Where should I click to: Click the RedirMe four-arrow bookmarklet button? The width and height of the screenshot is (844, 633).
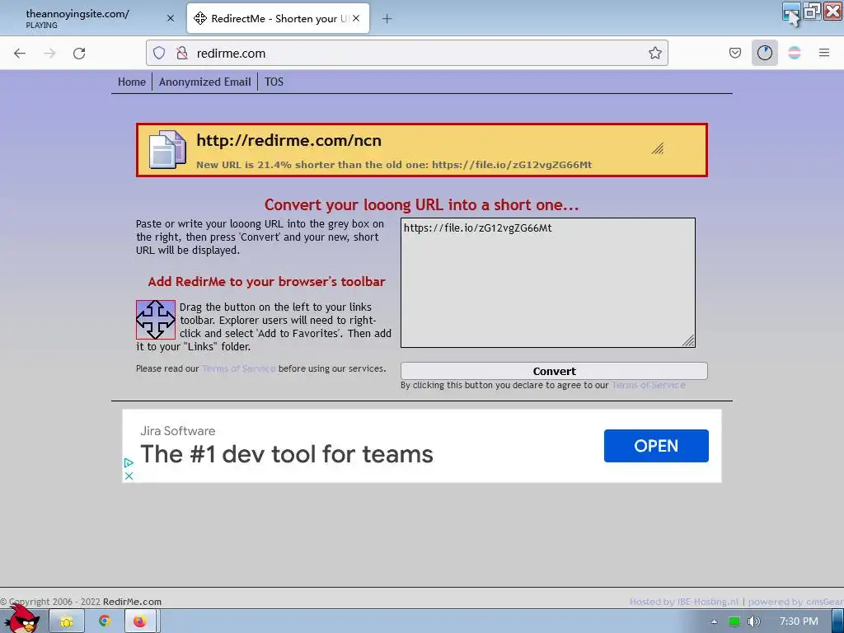tap(156, 320)
